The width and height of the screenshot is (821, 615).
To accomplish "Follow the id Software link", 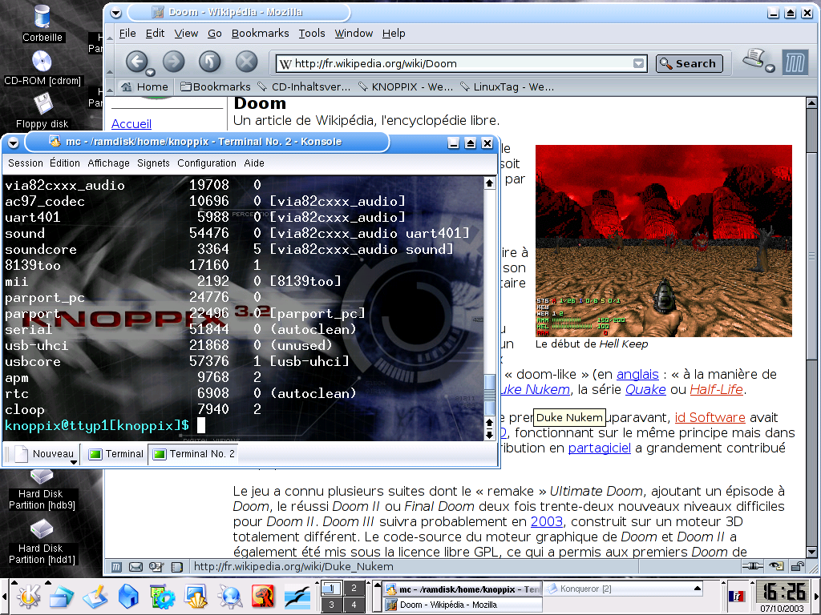I will click(710, 417).
